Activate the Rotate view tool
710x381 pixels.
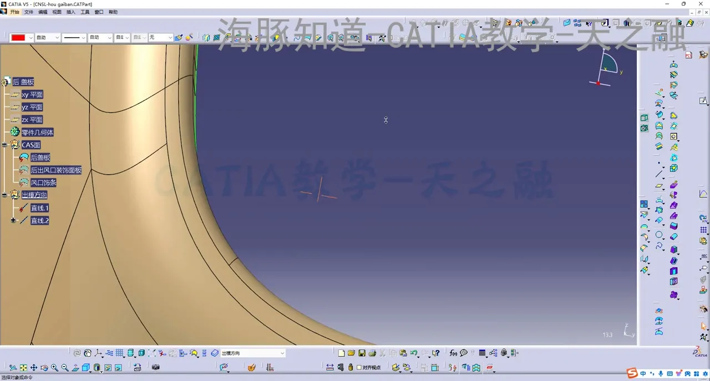tap(45, 367)
